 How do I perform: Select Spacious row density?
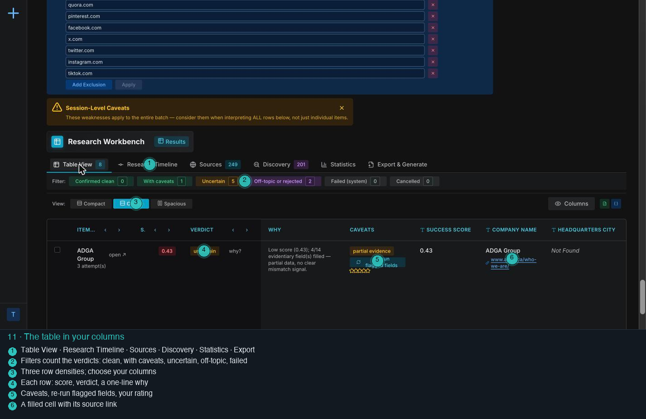[172, 204]
